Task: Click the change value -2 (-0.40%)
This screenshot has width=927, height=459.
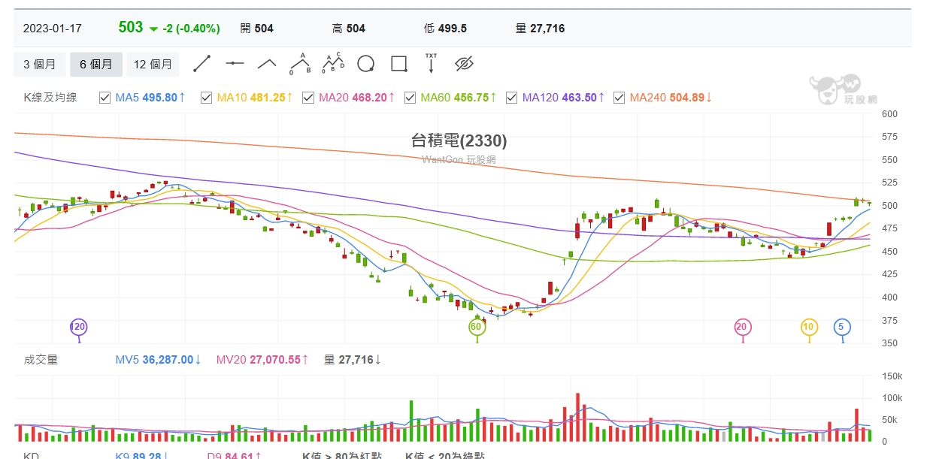Action: click(x=191, y=29)
